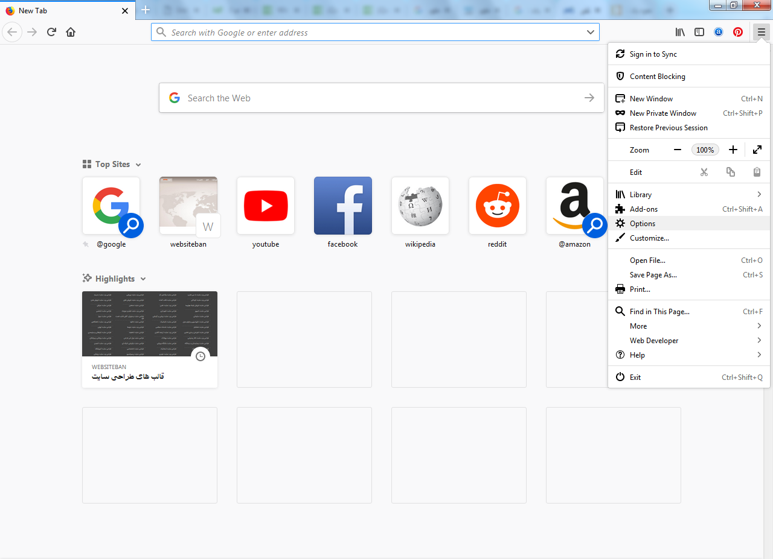Screen dimensions: 773x559
Task: Reset zoom via the 100% button
Action: click(x=705, y=150)
